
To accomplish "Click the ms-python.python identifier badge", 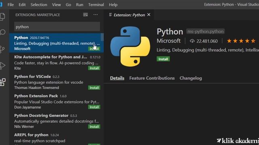I will pos(205,31).
